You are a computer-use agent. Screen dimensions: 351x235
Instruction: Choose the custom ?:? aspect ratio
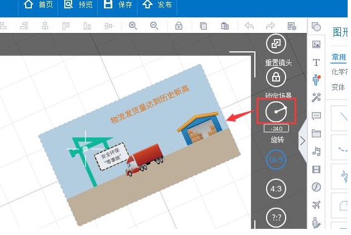tap(276, 217)
